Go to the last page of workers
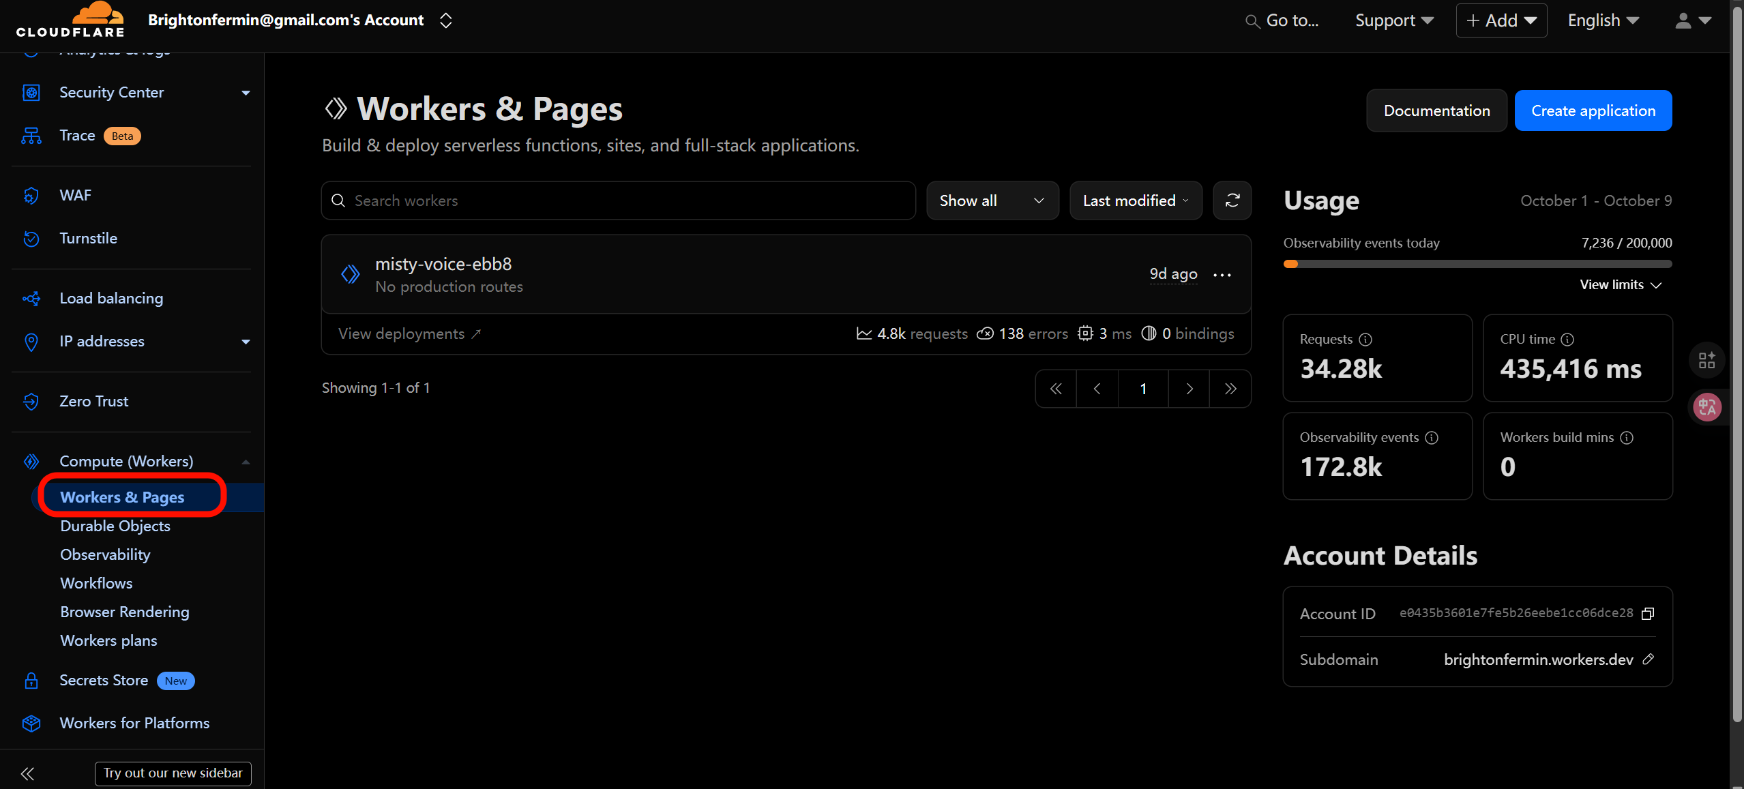Image resolution: width=1744 pixels, height=789 pixels. 1230,389
